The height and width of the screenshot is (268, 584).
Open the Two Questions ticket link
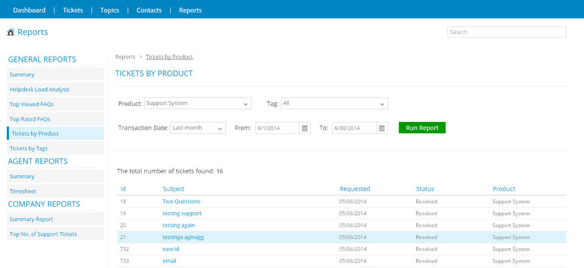[x=181, y=201]
